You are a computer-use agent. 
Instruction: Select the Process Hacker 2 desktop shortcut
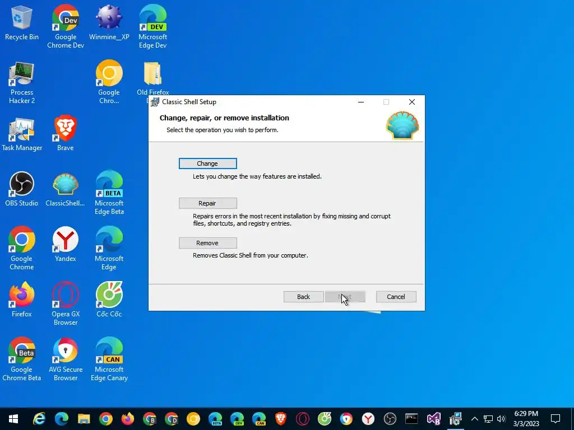[x=22, y=83]
